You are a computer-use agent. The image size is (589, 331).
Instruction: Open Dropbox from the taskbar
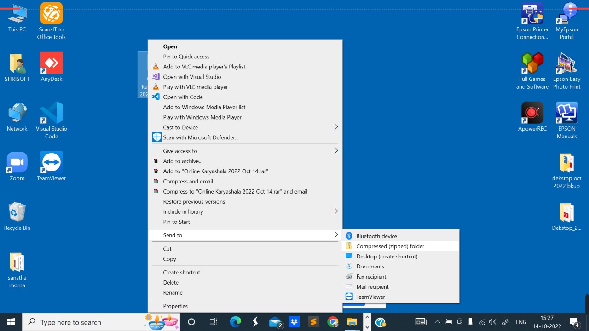tap(294, 322)
